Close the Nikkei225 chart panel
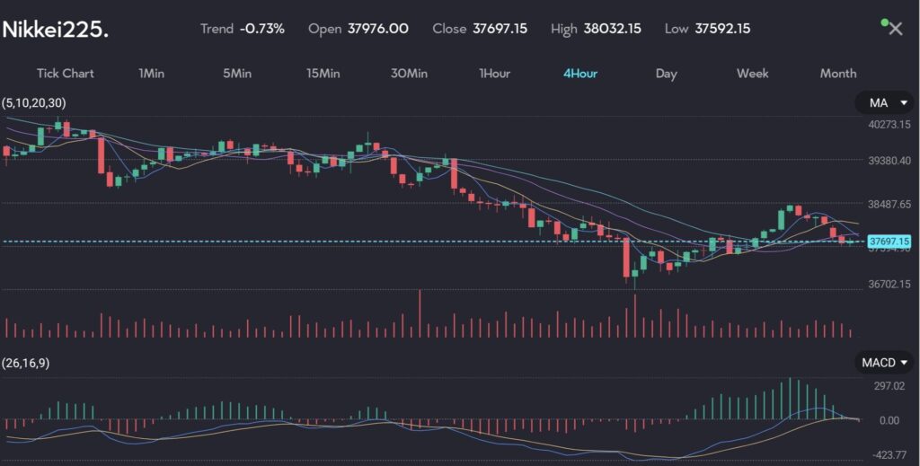920x466 pixels. tap(896, 29)
